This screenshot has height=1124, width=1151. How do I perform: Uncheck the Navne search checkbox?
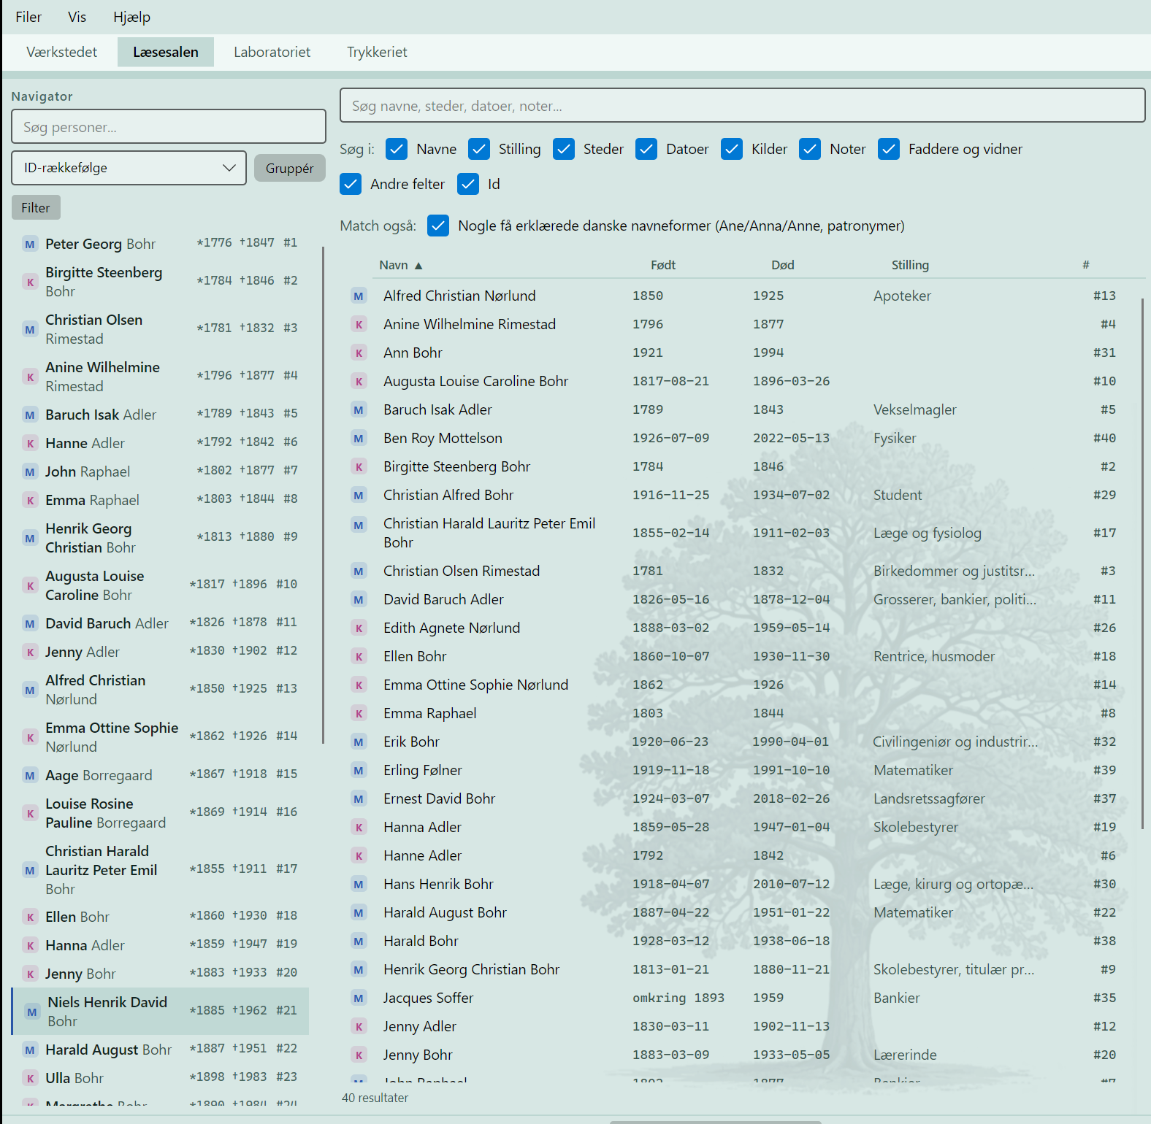point(397,149)
